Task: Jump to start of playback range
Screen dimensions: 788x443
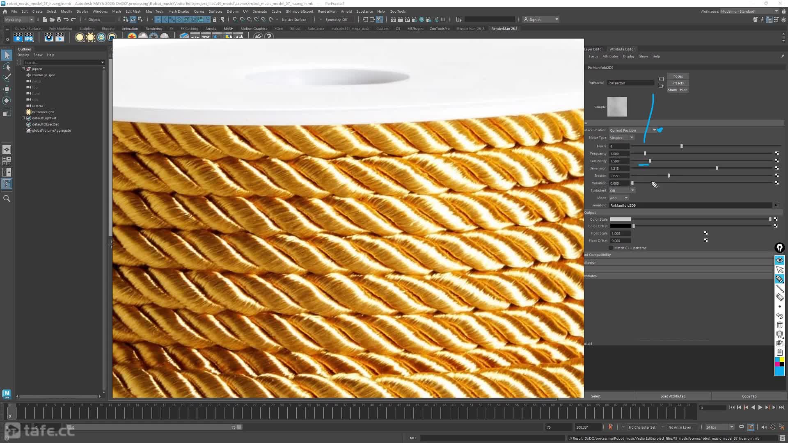Action: pos(732,408)
